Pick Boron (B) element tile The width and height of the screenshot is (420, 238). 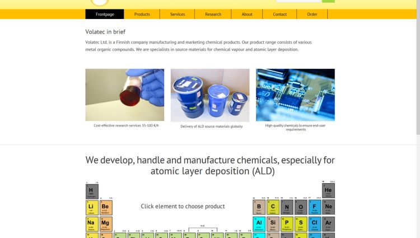(259, 207)
